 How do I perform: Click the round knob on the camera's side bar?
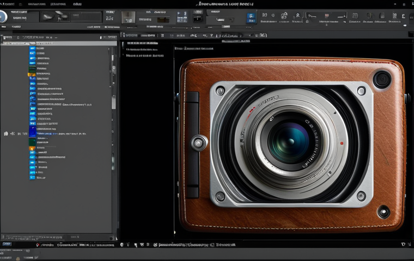pyautogui.click(x=199, y=143)
